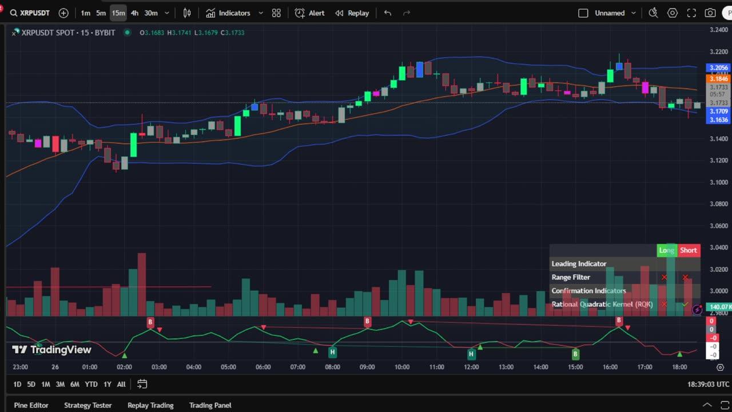Screen dimensions: 732x412
Task: Click the red B marker near 16:00
Action: pyautogui.click(x=619, y=322)
